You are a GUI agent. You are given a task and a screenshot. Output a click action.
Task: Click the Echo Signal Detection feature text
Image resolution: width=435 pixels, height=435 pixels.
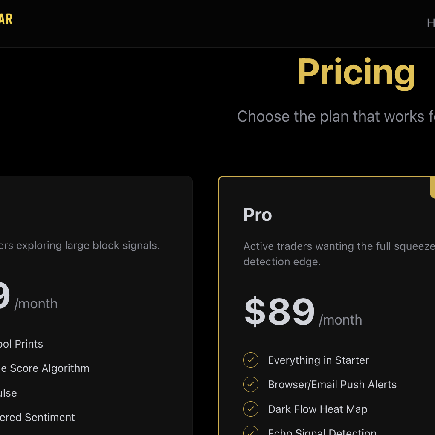pos(322,432)
